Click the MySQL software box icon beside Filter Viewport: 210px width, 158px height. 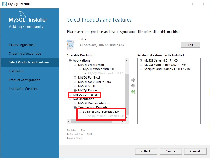coord(71,44)
